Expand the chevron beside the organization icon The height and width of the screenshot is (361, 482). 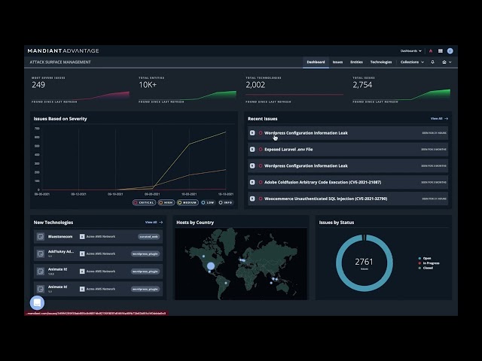click(450, 62)
